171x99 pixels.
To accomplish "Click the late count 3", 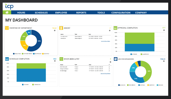I will pos(110,59).
